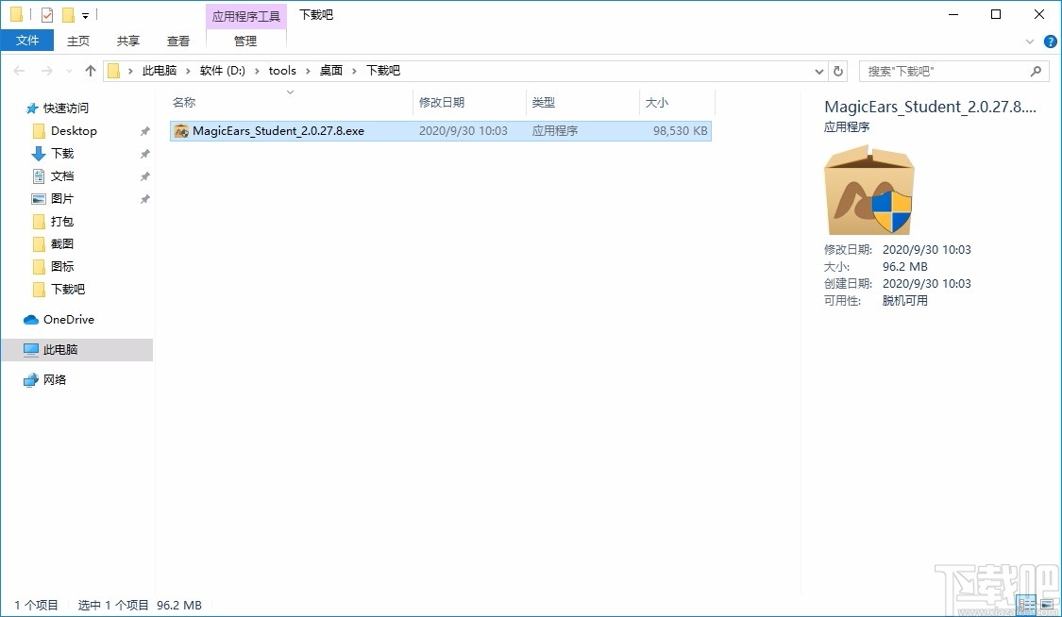
Task: Open the quick access toolbar customize dropdown
Action: pos(85,15)
